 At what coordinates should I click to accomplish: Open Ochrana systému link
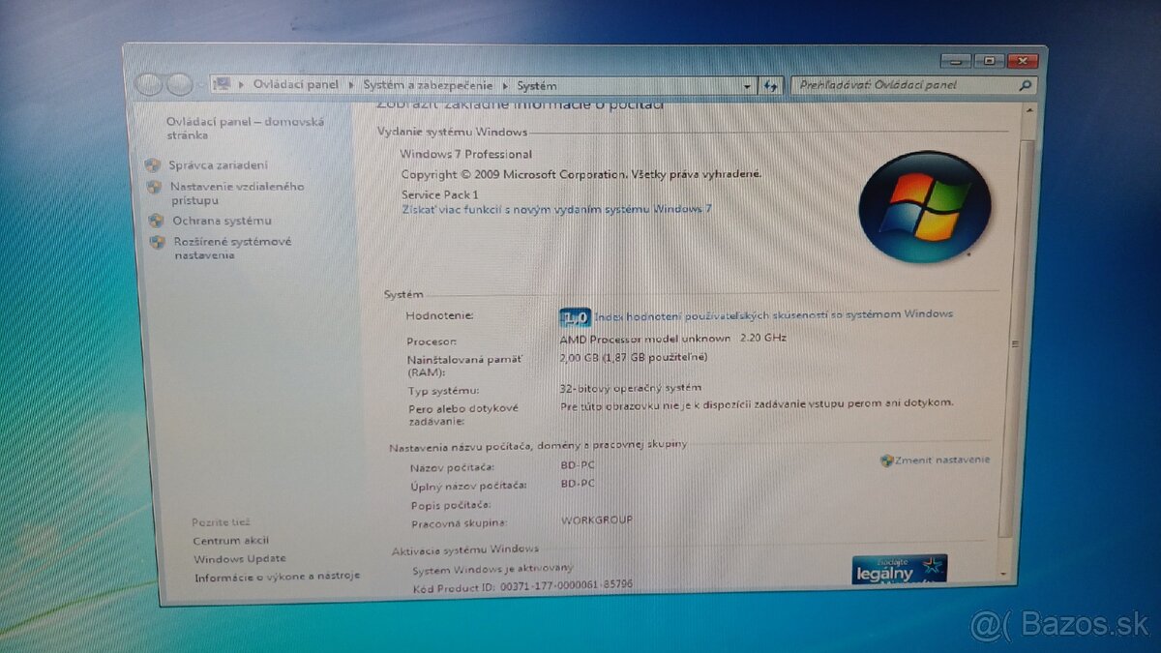coord(222,221)
